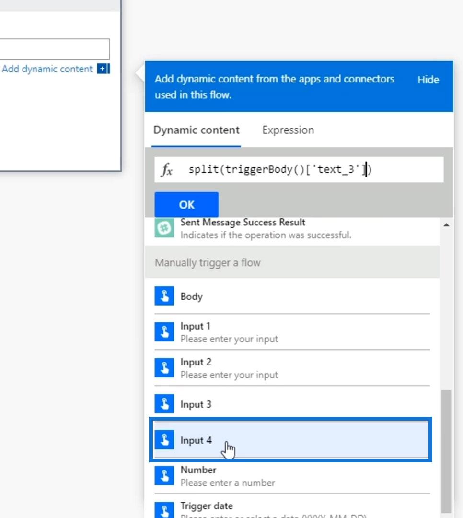
Task: Click the fx expression icon
Action: (167, 170)
